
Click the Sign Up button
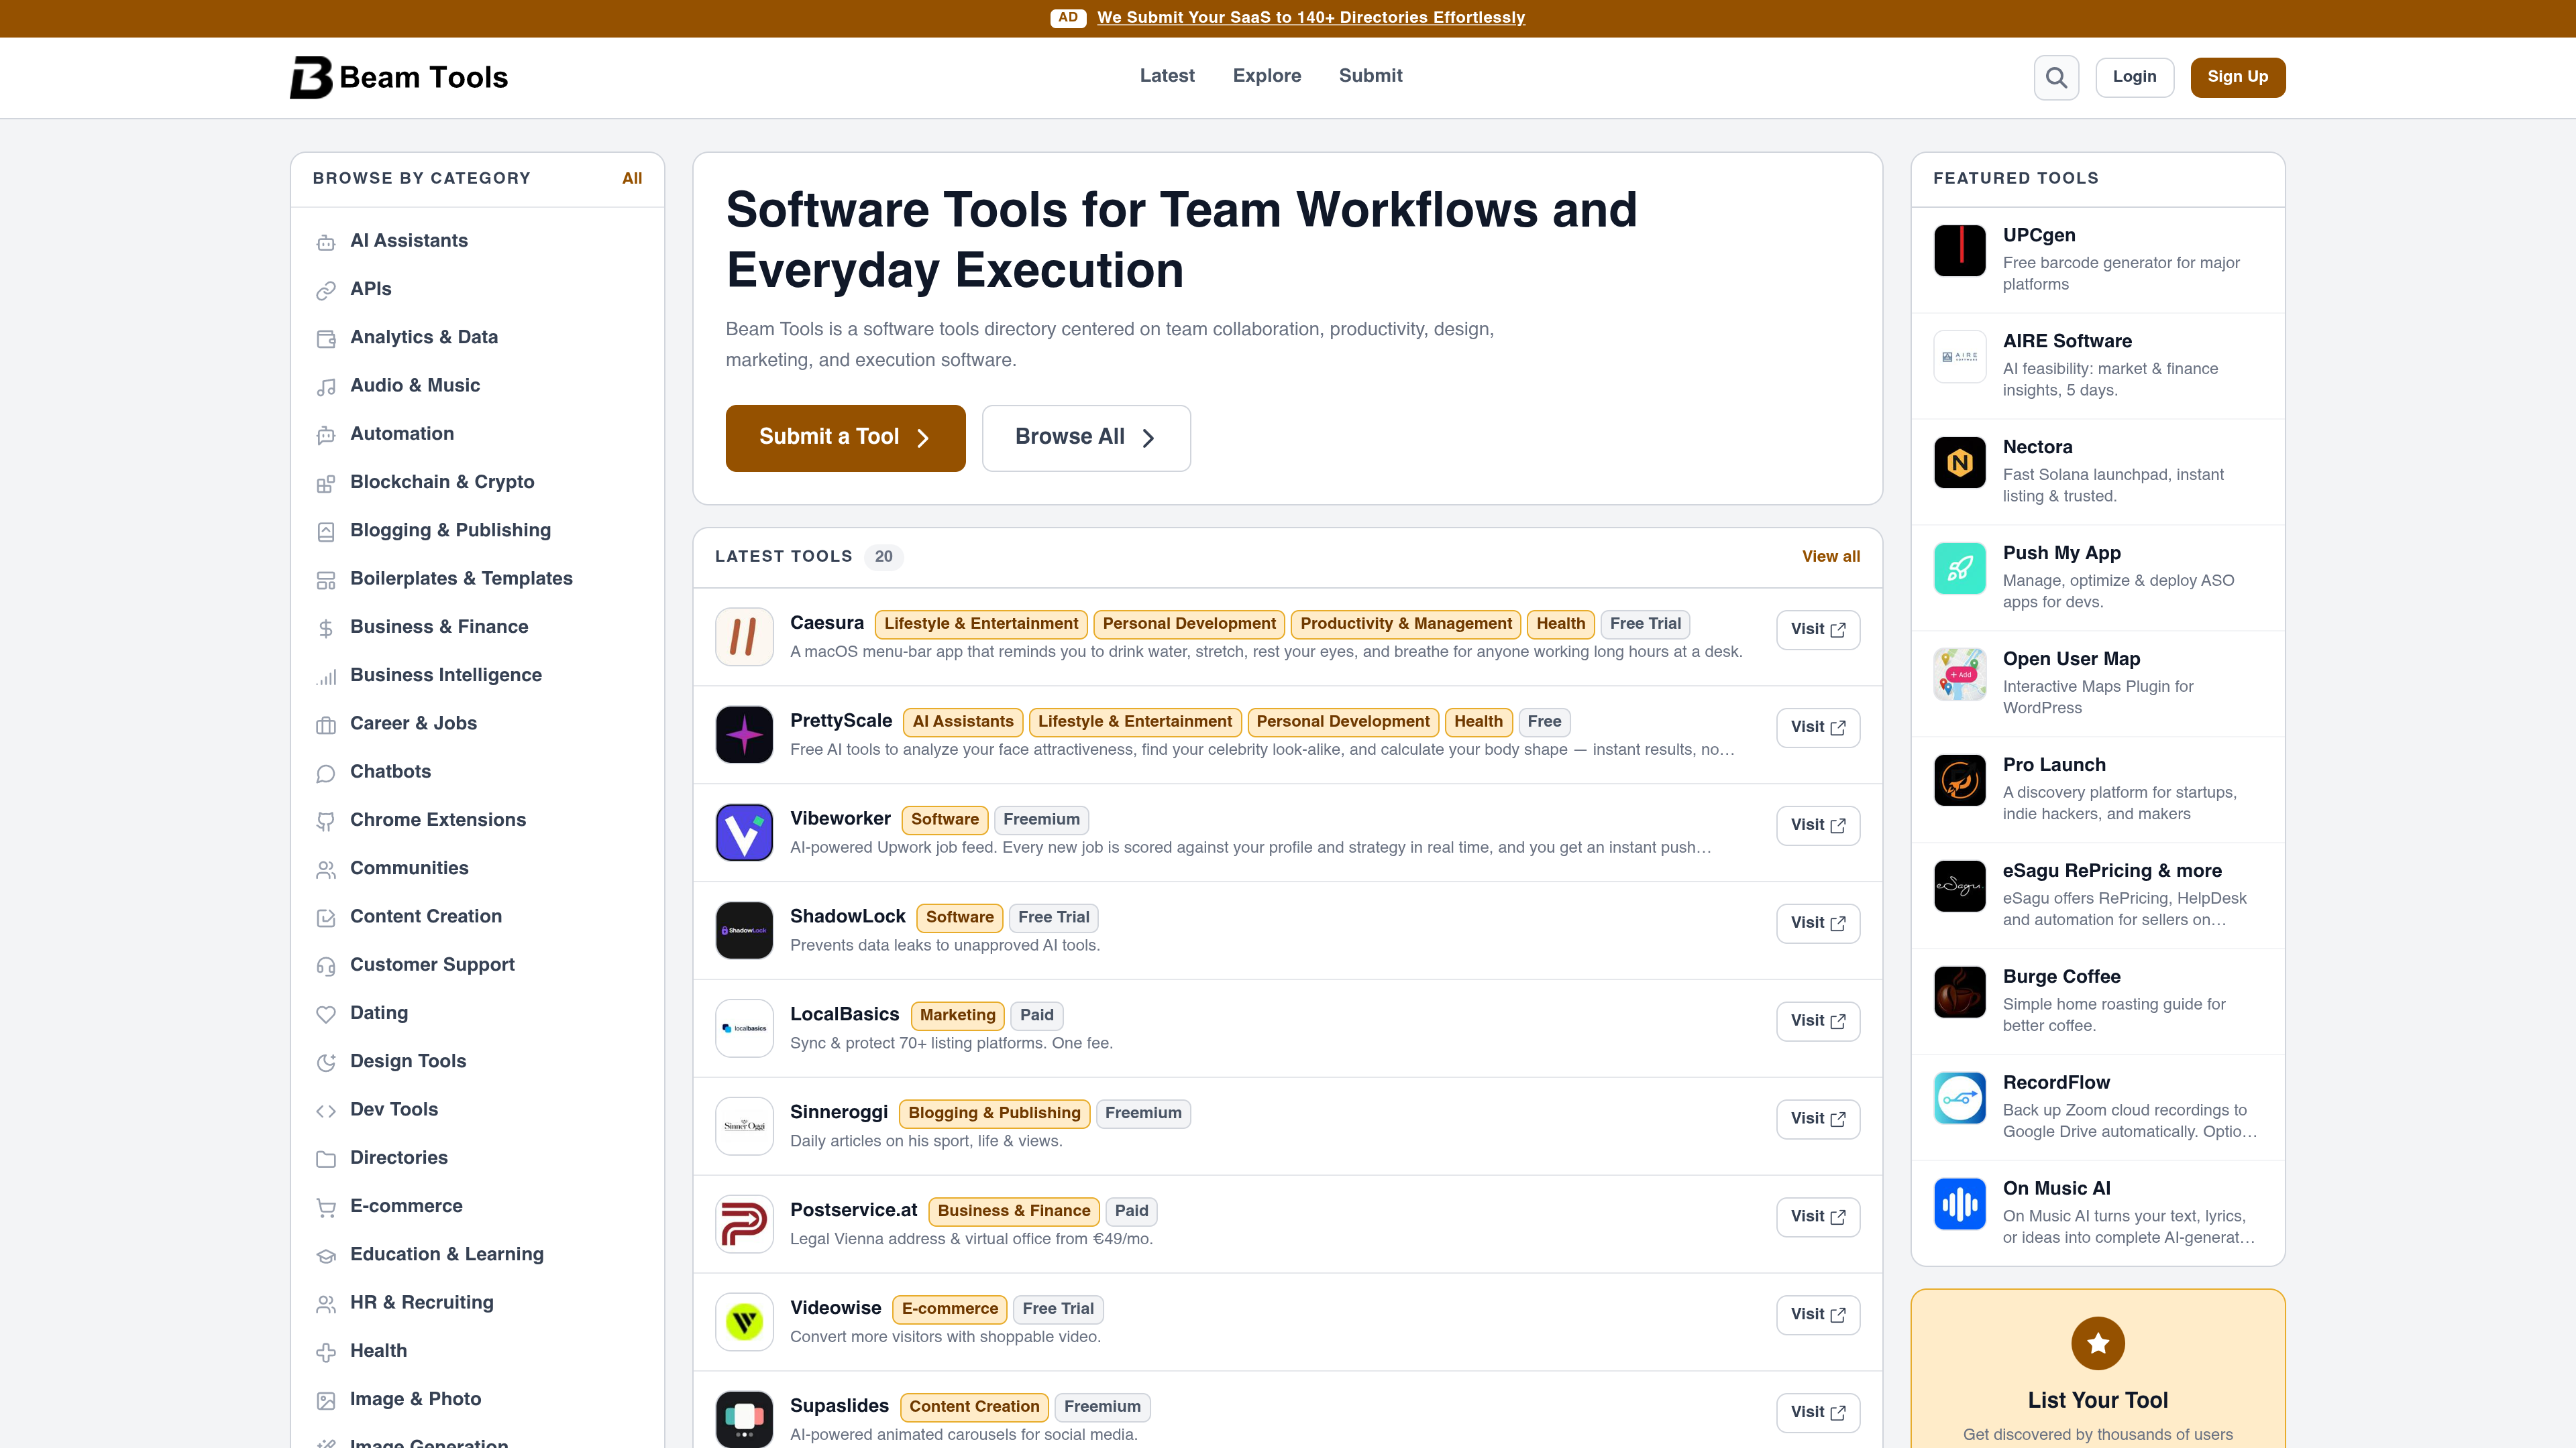pos(2237,77)
